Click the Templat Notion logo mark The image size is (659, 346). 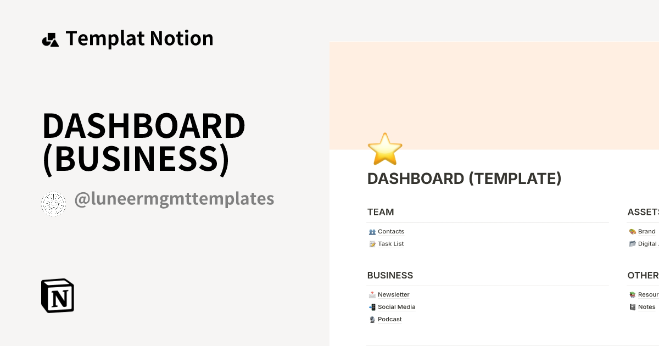[x=51, y=38]
